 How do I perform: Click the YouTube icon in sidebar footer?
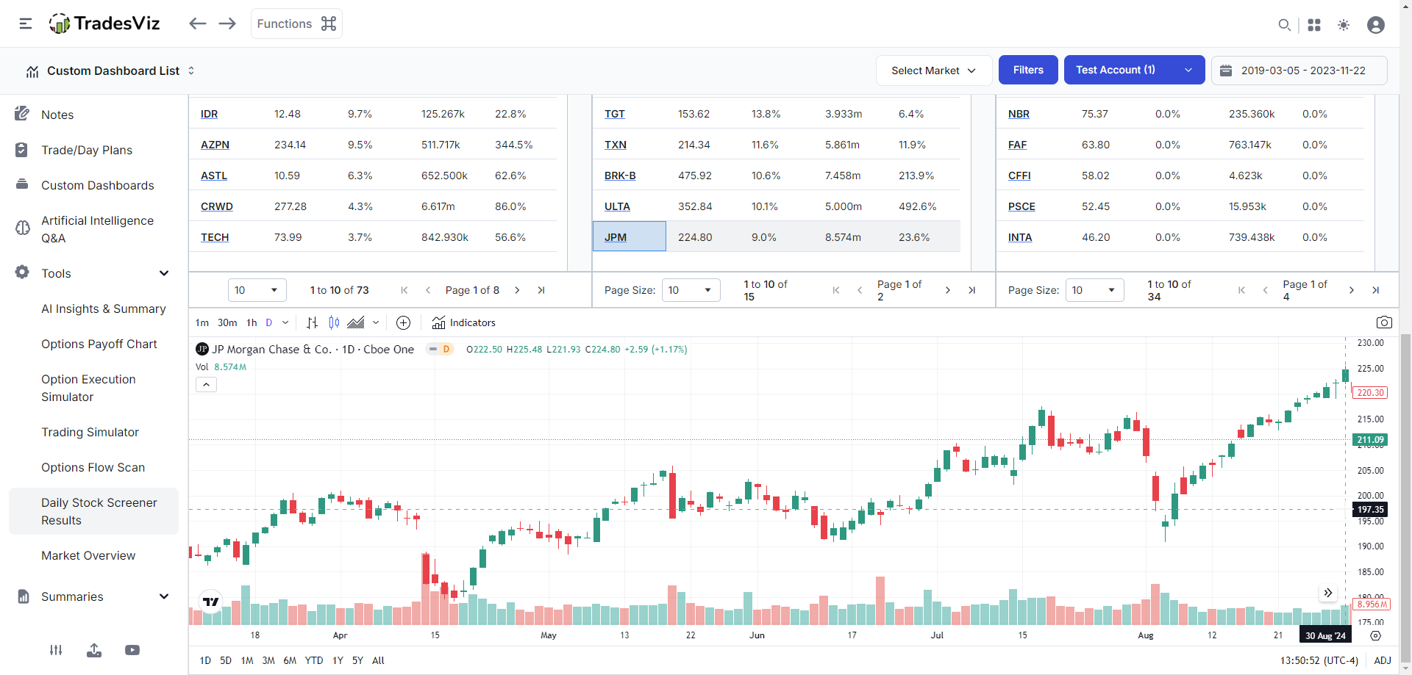(x=132, y=650)
